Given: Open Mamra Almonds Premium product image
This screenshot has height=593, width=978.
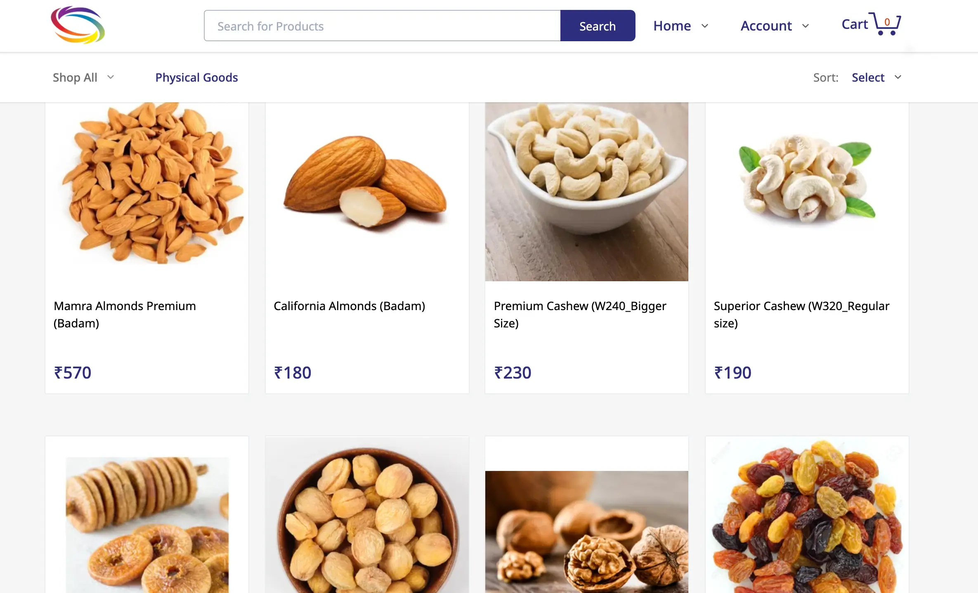Looking at the screenshot, I should pos(147,186).
